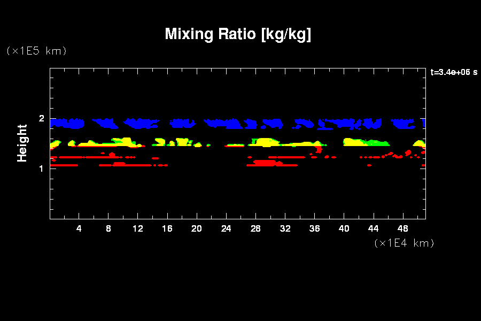The image size is (481, 321).
Task: Select x-axis tick label "48"
Action: click(x=402, y=228)
